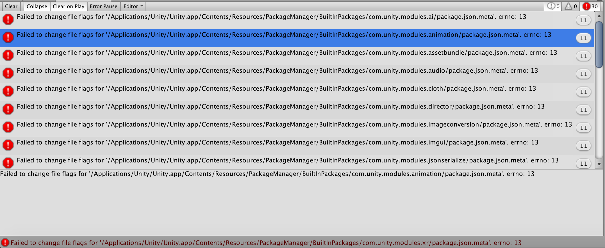The width and height of the screenshot is (605, 248).
Task: Click error icon of modules.jsonserialize row
Action: tap(8, 163)
